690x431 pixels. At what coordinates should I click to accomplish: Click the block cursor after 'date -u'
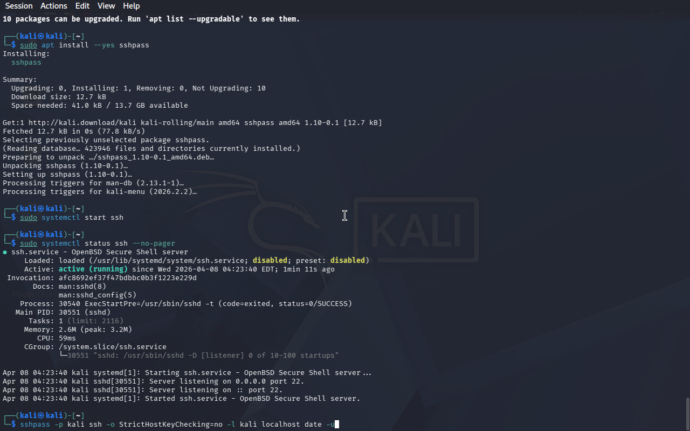[x=336, y=425]
